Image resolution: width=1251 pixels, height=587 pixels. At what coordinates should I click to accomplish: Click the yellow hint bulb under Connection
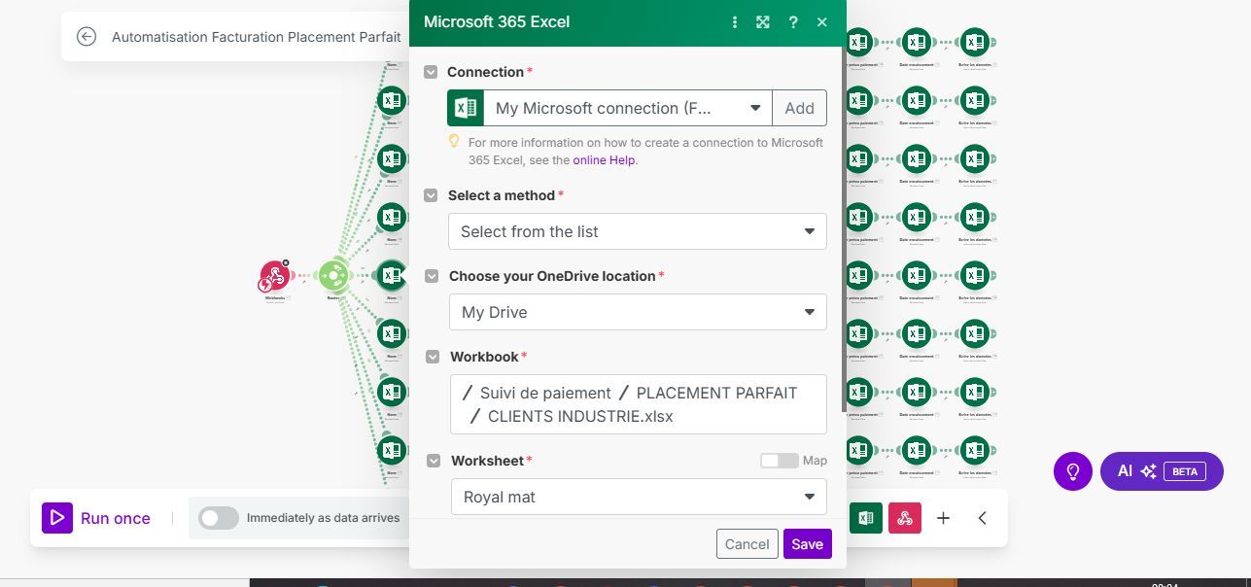tap(454, 142)
